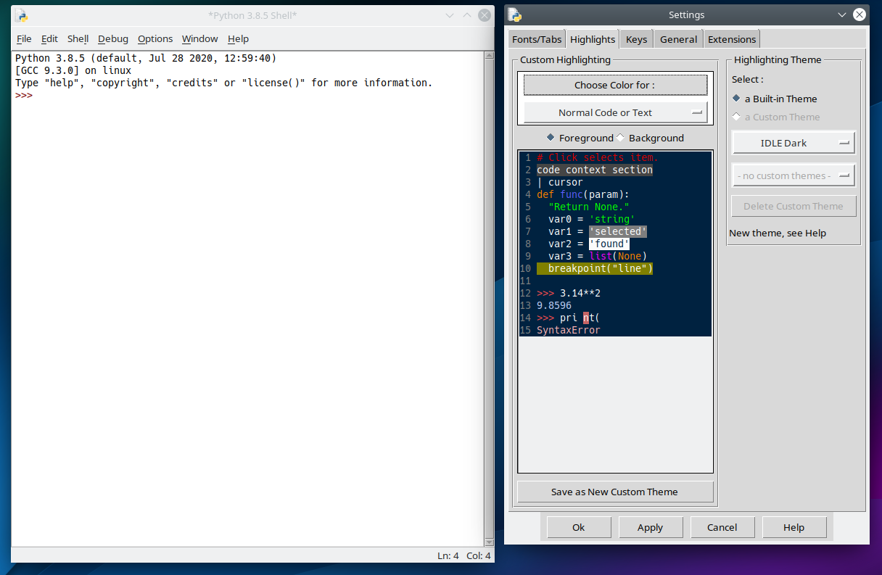The height and width of the screenshot is (575, 882).
Task: Click the 'found' highlighted sample text
Action: 609,244
